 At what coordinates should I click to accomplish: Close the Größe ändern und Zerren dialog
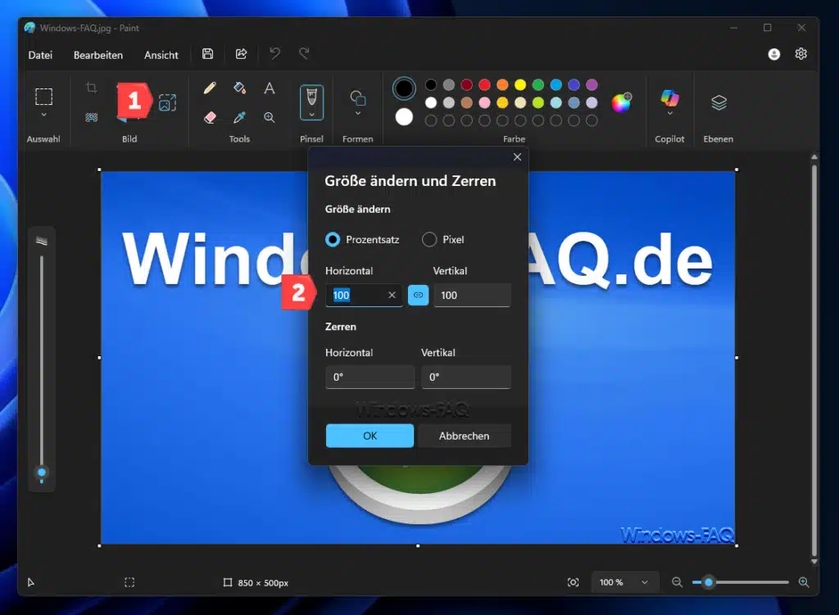[517, 156]
